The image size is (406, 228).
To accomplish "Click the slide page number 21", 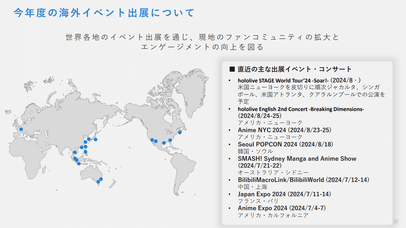I will coord(396,221).
